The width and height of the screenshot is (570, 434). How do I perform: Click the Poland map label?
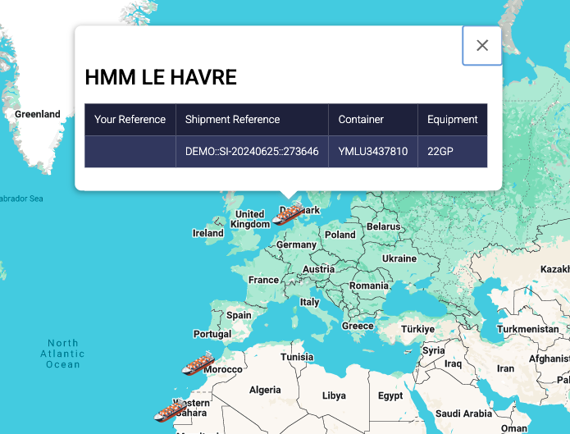340,235
